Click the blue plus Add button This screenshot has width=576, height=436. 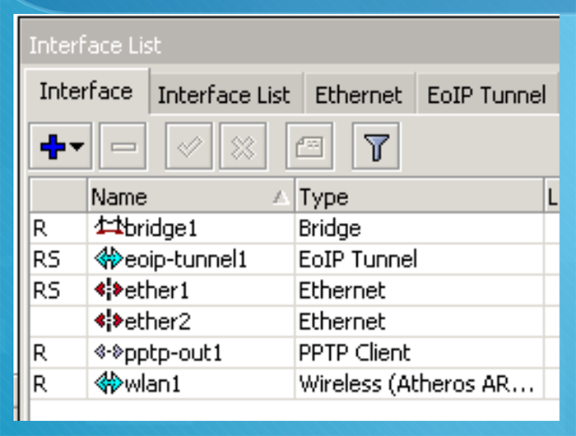[53, 146]
